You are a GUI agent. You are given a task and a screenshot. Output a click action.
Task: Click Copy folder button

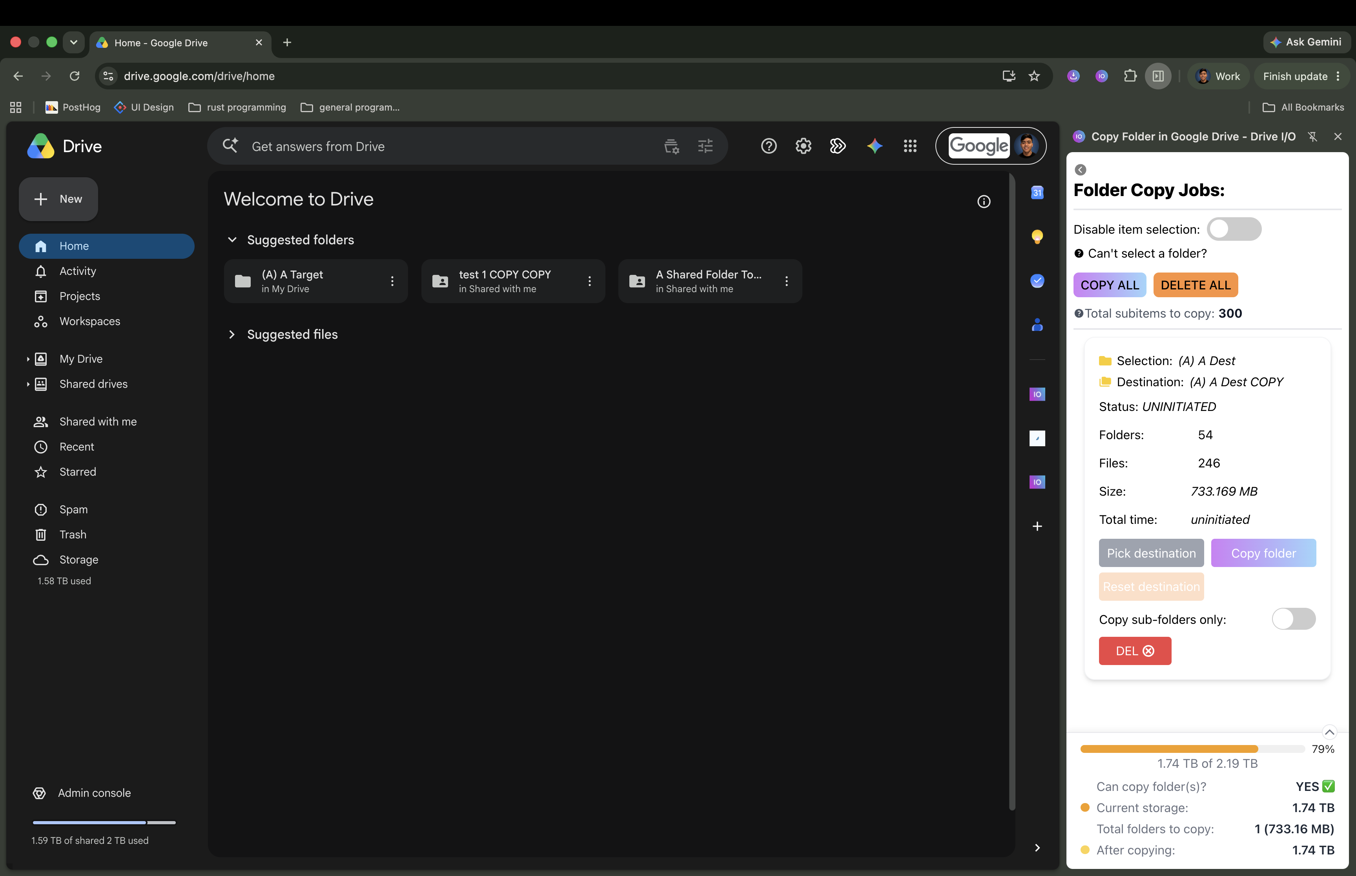pos(1263,553)
